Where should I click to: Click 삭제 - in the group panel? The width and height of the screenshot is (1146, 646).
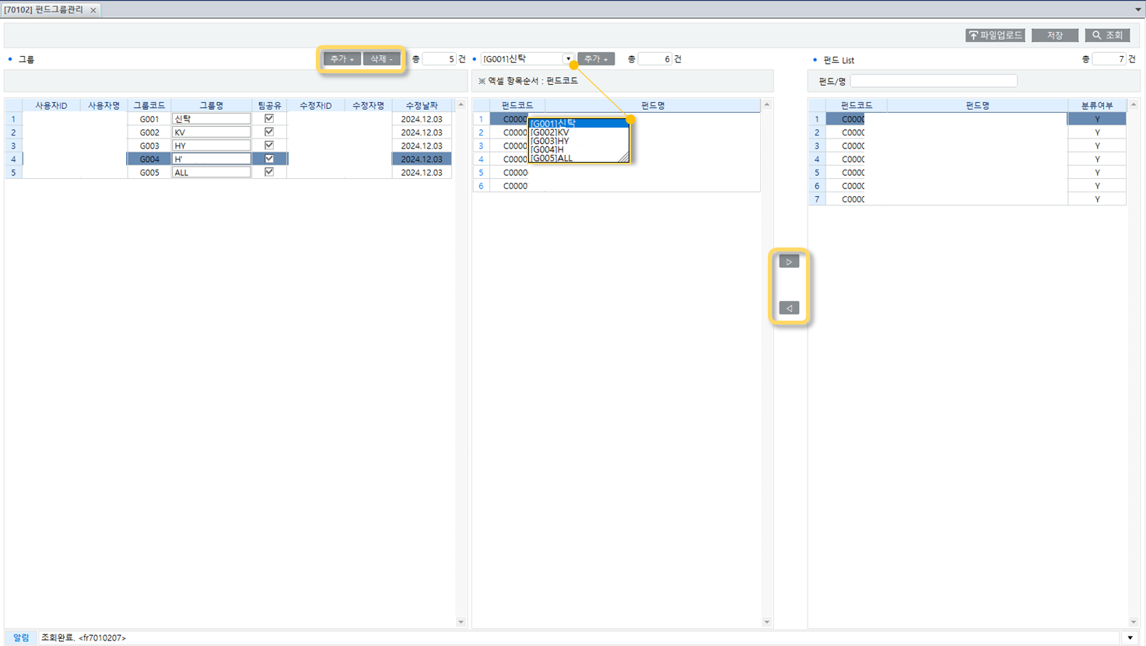[x=381, y=59]
